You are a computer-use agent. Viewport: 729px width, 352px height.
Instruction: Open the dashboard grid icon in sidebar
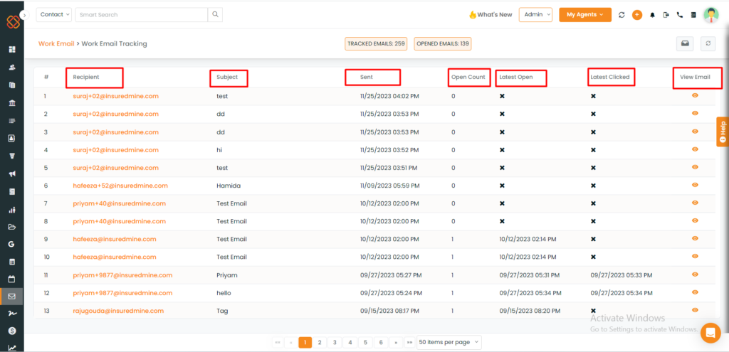click(12, 49)
